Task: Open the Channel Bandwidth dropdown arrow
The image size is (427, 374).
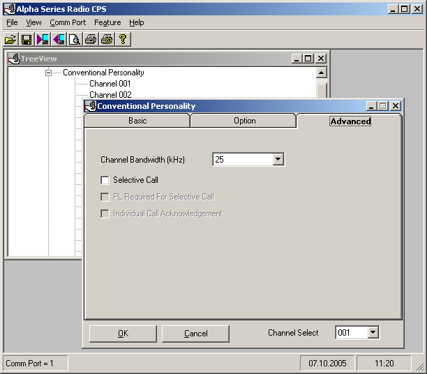Action: [278, 159]
